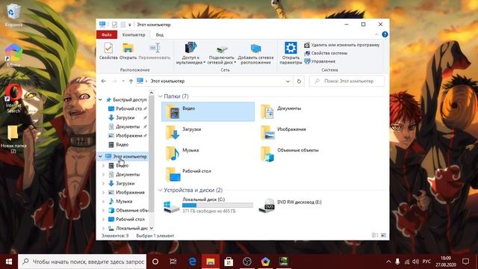Open the Файл tab
478x269 pixels.
coord(107,35)
